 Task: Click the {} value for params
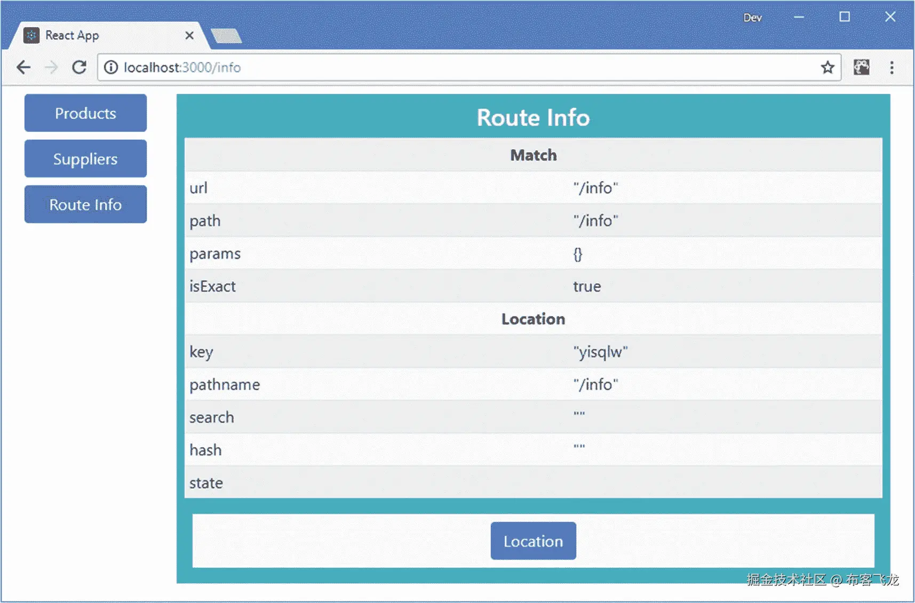point(578,254)
